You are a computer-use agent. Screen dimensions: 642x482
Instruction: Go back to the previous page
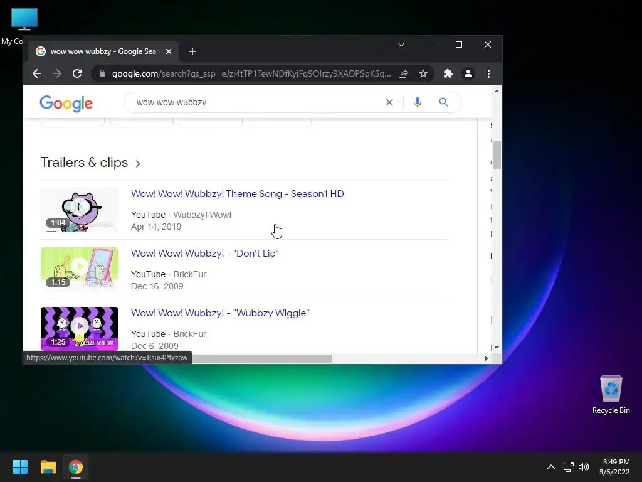(x=37, y=74)
